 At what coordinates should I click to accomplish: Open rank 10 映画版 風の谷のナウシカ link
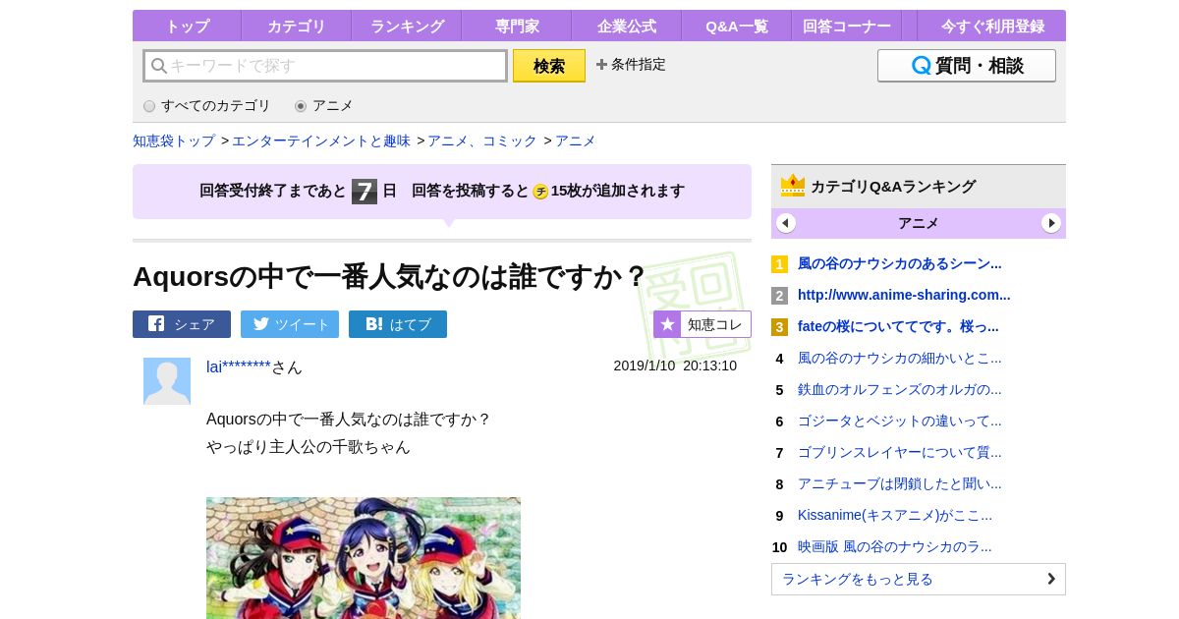point(895,546)
